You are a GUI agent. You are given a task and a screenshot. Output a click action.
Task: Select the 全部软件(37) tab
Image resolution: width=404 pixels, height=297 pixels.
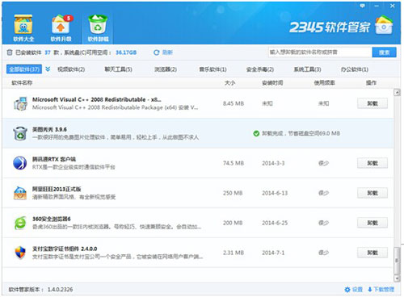point(24,69)
